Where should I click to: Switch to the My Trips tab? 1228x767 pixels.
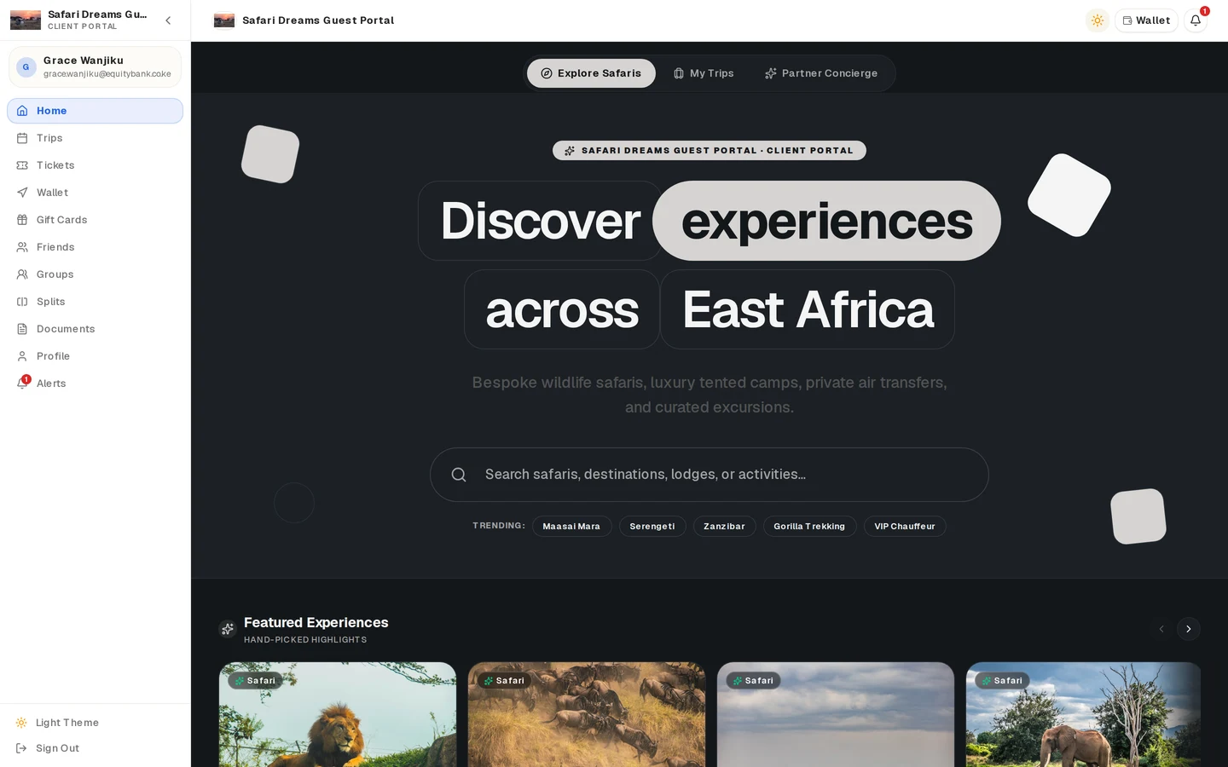coord(704,73)
